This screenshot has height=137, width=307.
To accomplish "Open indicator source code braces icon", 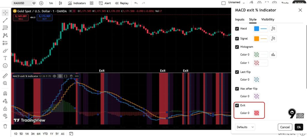I will coord(66,76).
